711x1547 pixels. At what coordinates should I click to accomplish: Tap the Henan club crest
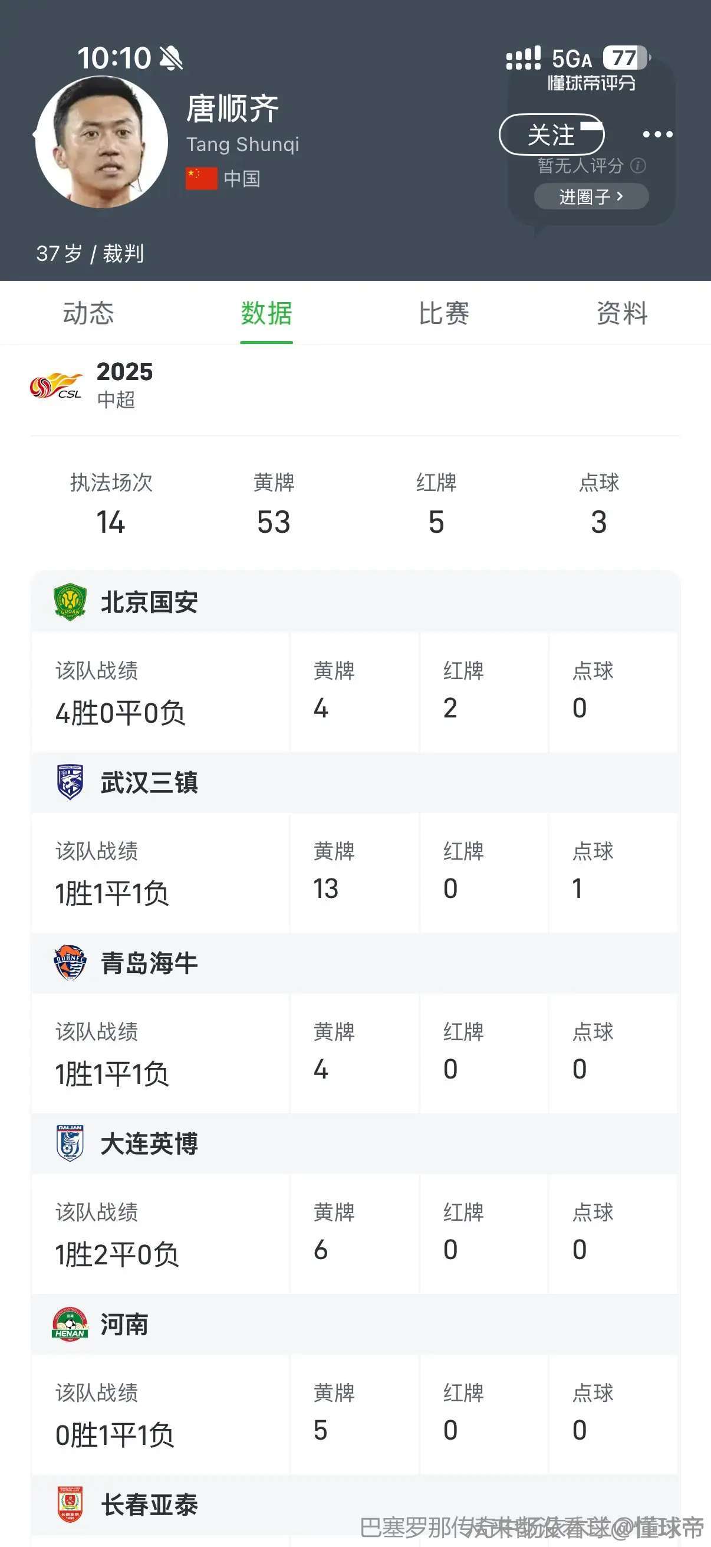(70, 1323)
